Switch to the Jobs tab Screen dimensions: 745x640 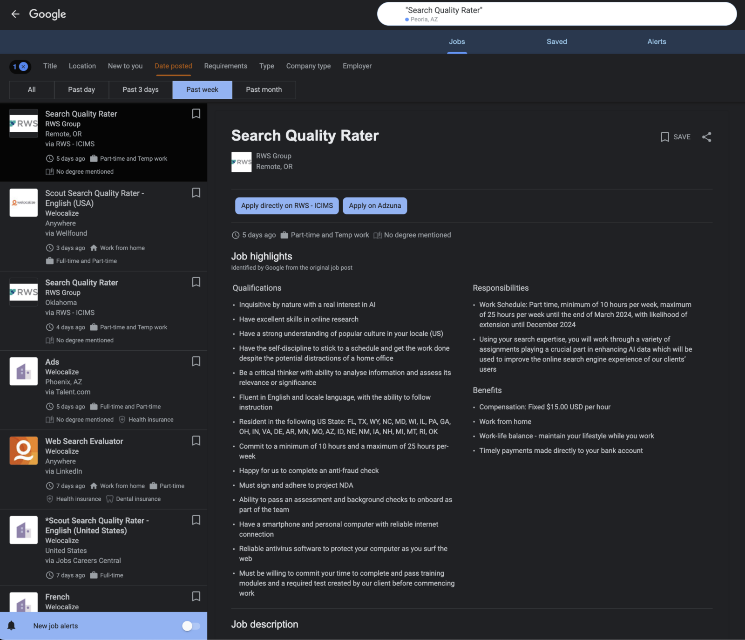pyautogui.click(x=457, y=42)
